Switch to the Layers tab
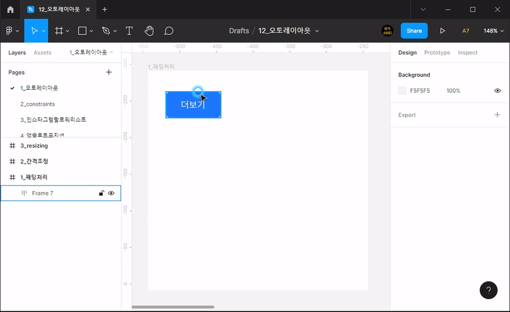This screenshot has height=312, width=510. tap(17, 52)
